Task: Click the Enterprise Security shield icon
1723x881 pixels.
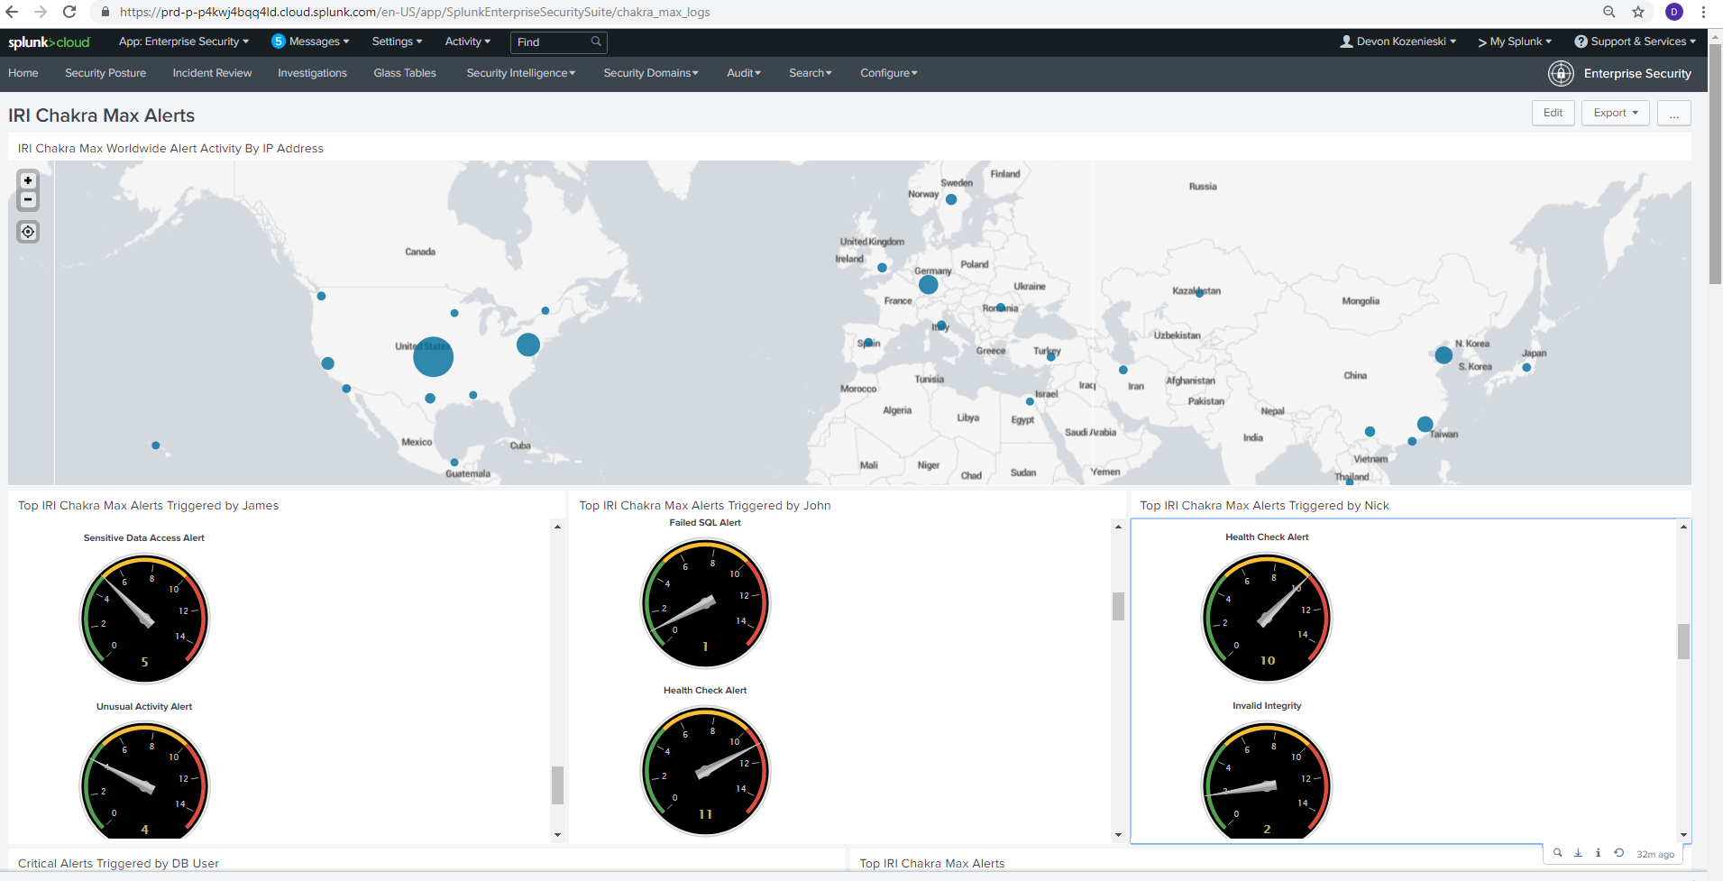Action: [x=1561, y=74]
